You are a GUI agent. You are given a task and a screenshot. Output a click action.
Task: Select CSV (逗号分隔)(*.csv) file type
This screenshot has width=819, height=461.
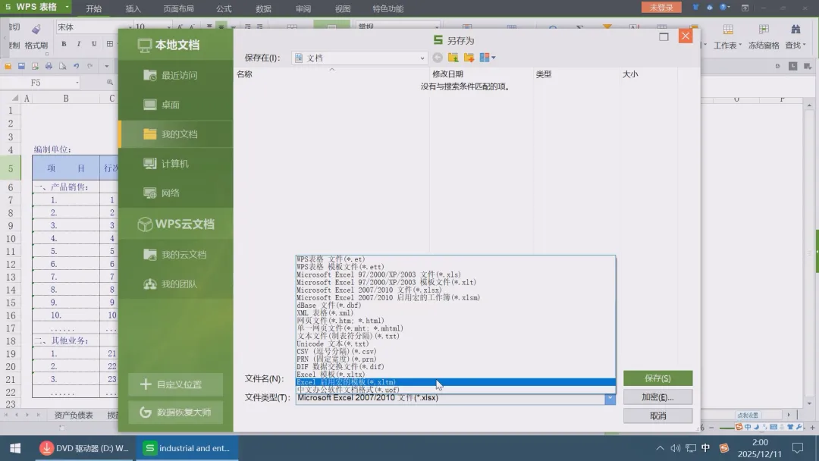click(456, 351)
